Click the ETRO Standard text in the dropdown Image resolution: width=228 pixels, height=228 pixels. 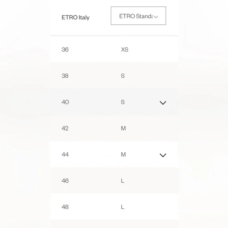[x=136, y=16]
